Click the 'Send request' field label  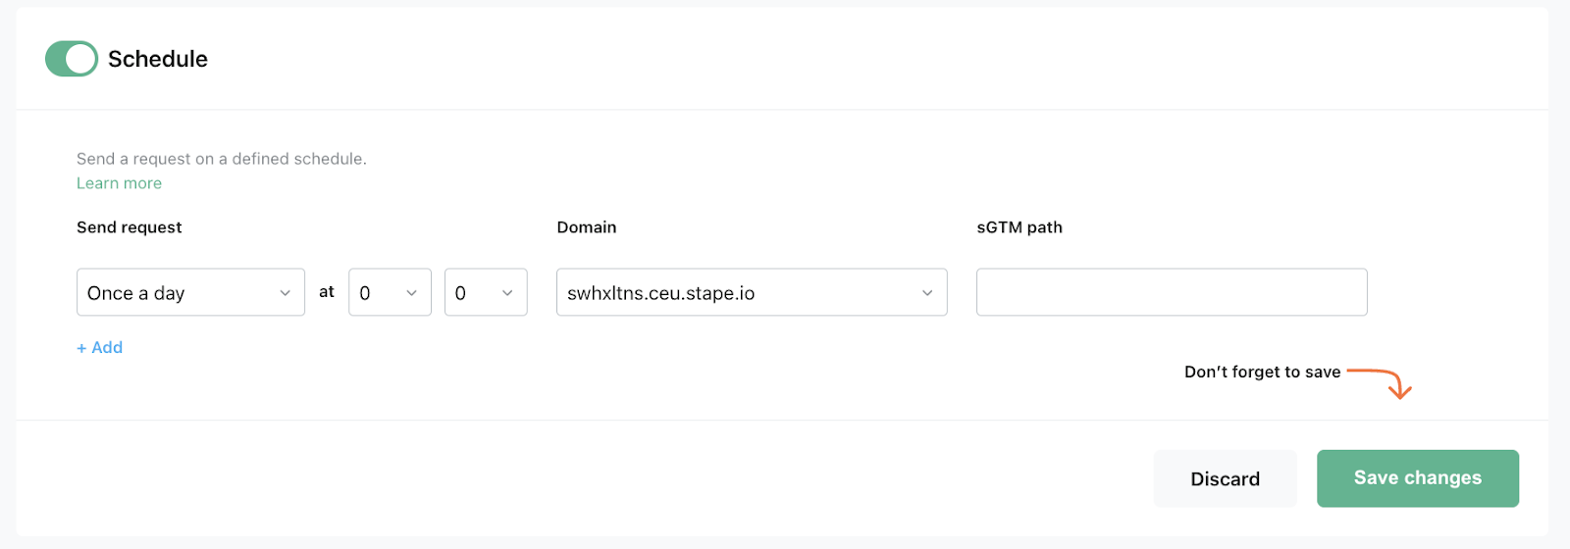pyautogui.click(x=130, y=227)
